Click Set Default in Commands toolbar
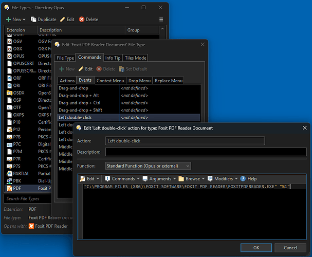The width and height of the screenshot is (312, 257). tap(133, 69)
